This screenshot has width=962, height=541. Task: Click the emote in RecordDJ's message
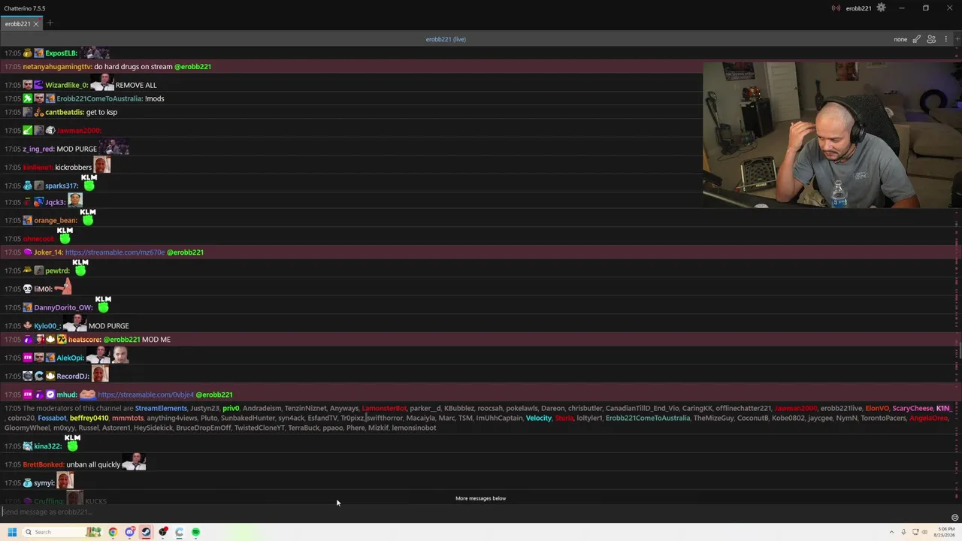100,374
